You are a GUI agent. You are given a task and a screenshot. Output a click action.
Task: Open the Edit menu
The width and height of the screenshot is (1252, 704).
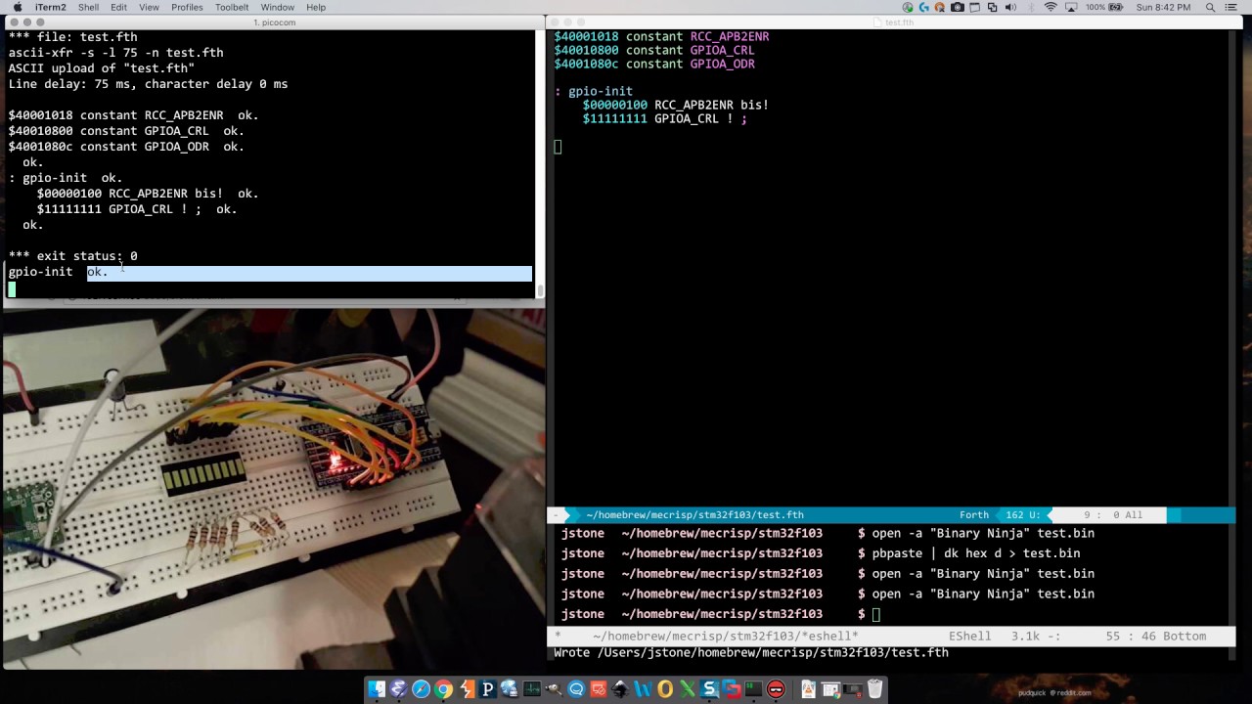click(118, 7)
